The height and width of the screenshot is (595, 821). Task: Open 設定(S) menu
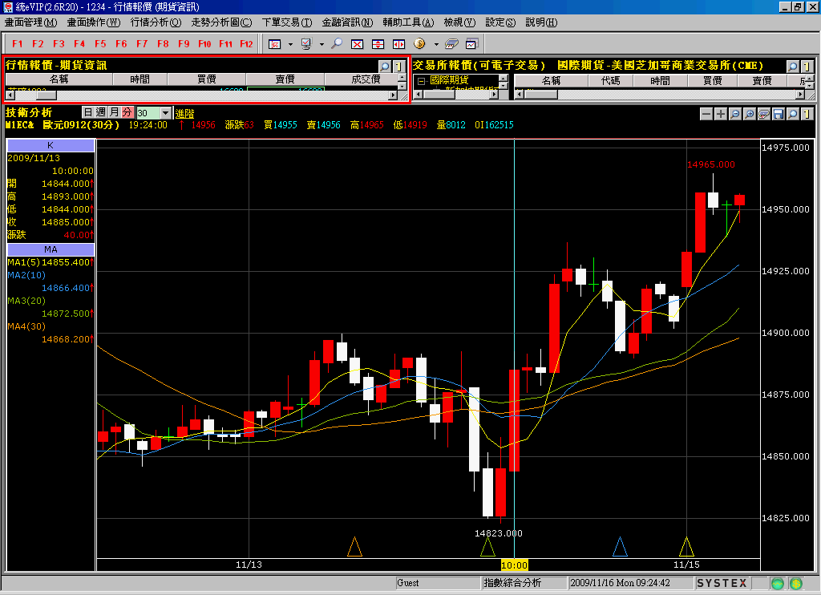click(x=500, y=22)
